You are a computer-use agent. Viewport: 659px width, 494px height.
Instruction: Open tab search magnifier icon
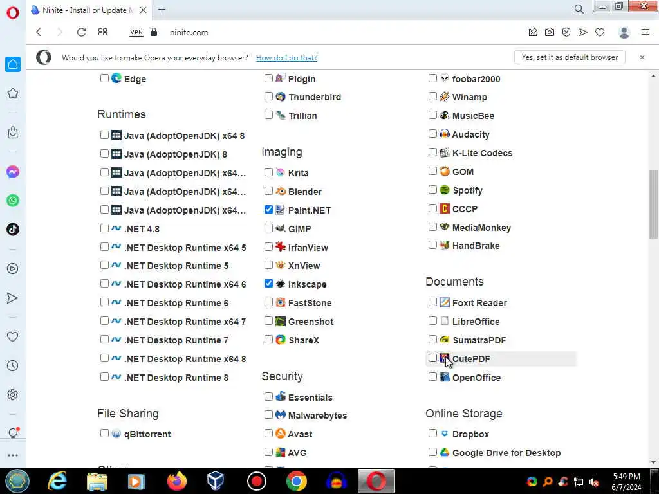579,9
